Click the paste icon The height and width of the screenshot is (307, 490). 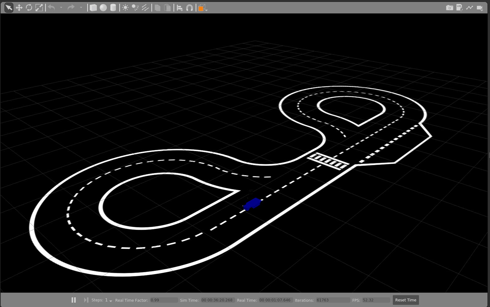(168, 8)
